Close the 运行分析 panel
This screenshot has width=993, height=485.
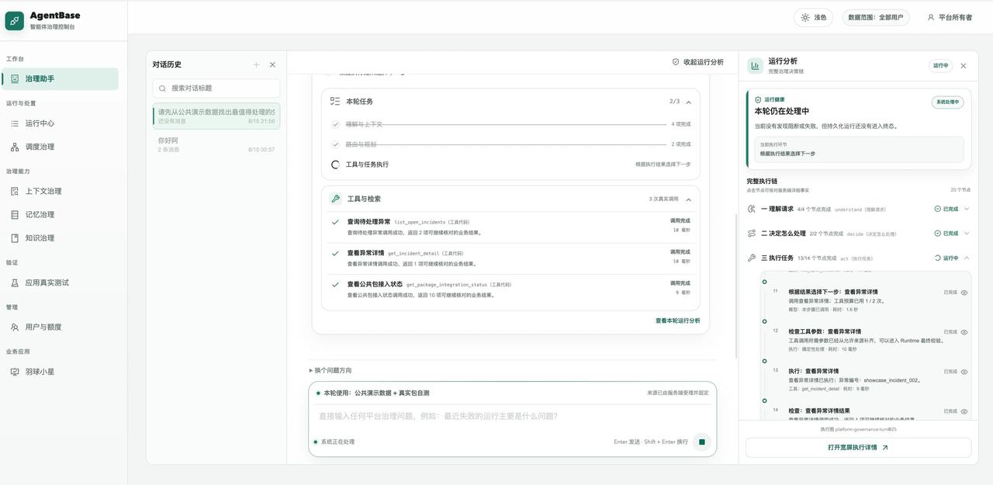pyautogui.click(x=964, y=66)
